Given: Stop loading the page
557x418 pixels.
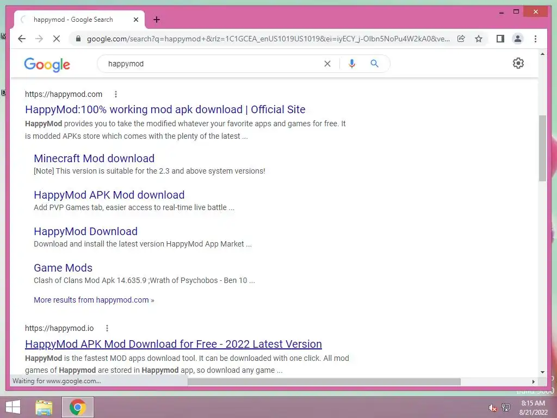Looking at the screenshot, I should pos(57,39).
